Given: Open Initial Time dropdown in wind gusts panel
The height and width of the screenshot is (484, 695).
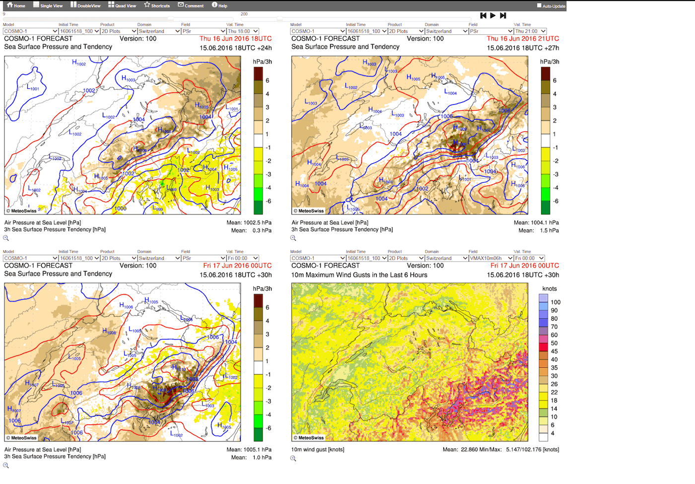Looking at the screenshot, I should pos(366,258).
